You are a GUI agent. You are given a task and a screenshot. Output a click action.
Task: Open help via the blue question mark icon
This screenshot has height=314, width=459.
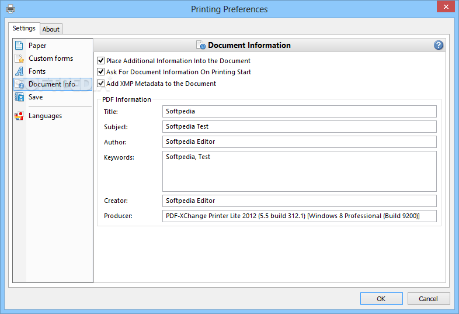pos(438,45)
